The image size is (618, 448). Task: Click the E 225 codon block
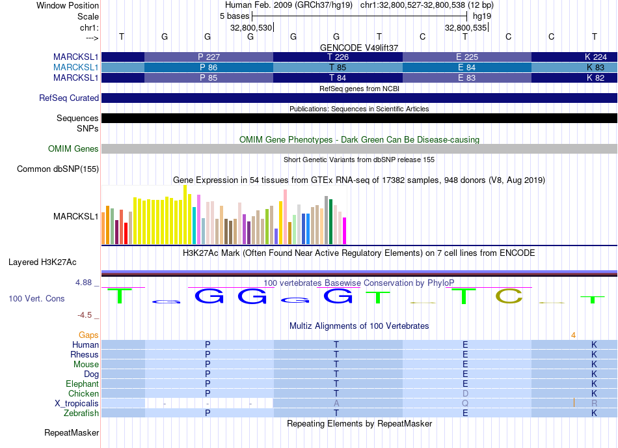[x=467, y=57]
